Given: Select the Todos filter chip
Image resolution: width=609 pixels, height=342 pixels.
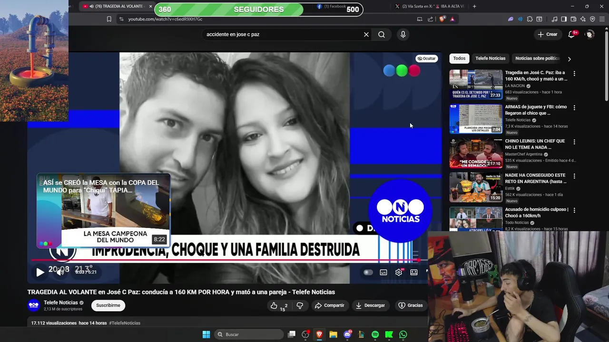Looking at the screenshot, I should click(x=459, y=58).
